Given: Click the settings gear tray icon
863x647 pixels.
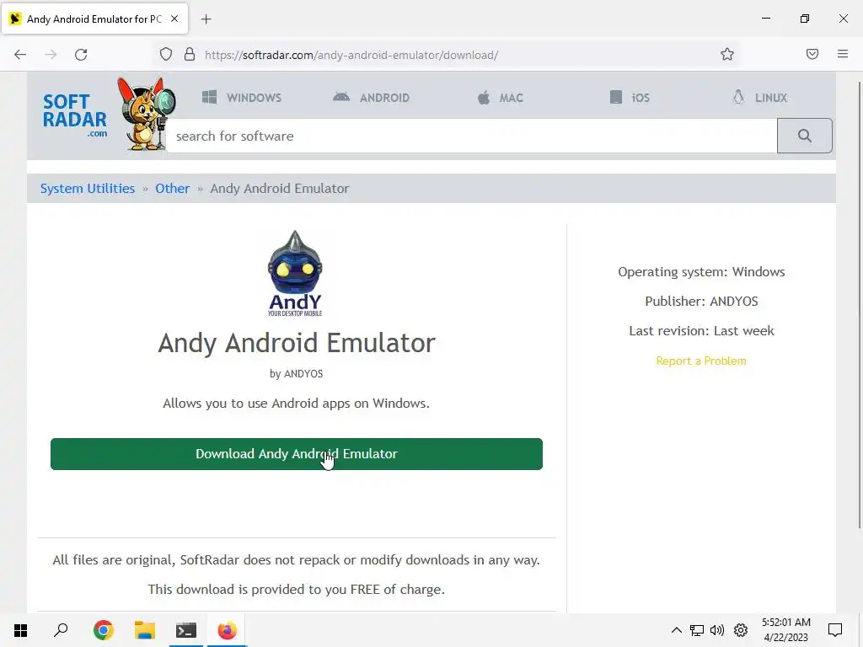Looking at the screenshot, I should tap(741, 630).
